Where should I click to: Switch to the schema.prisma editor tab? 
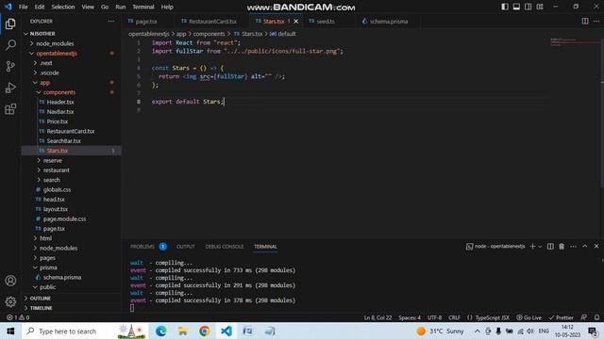tap(388, 22)
